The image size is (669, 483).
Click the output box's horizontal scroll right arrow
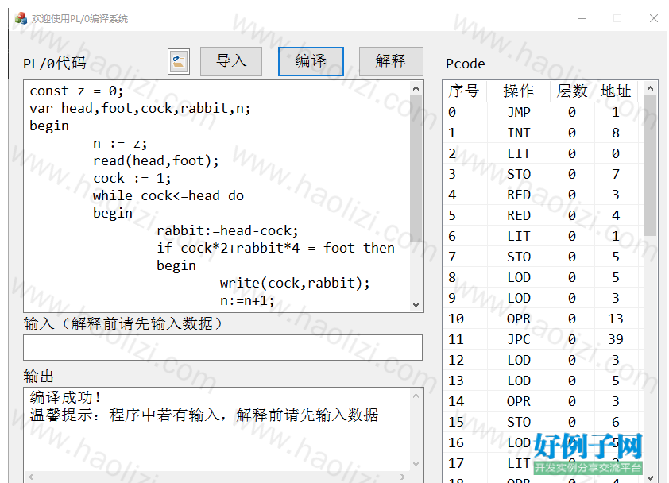[403, 477]
